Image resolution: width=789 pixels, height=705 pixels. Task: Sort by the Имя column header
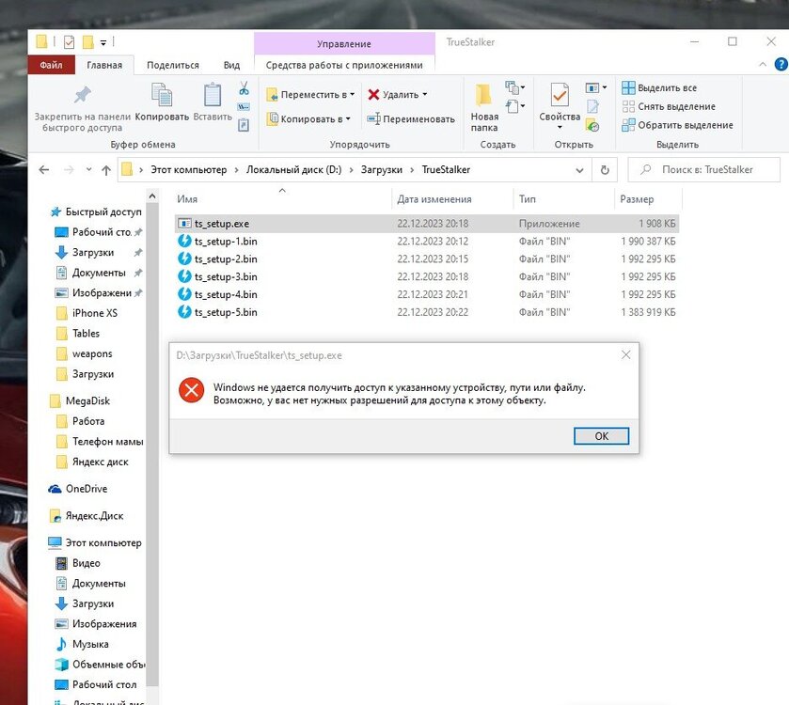click(282, 199)
